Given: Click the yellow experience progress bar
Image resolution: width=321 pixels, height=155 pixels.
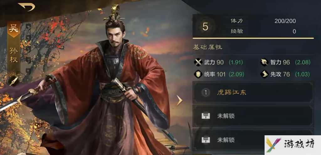Looking at the screenshot, I should coord(253,38).
